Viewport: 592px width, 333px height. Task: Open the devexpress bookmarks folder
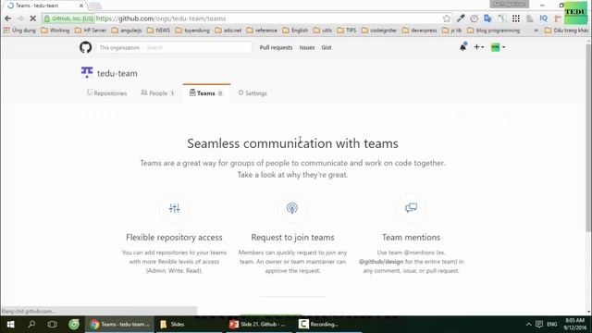click(x=419, y=31)
